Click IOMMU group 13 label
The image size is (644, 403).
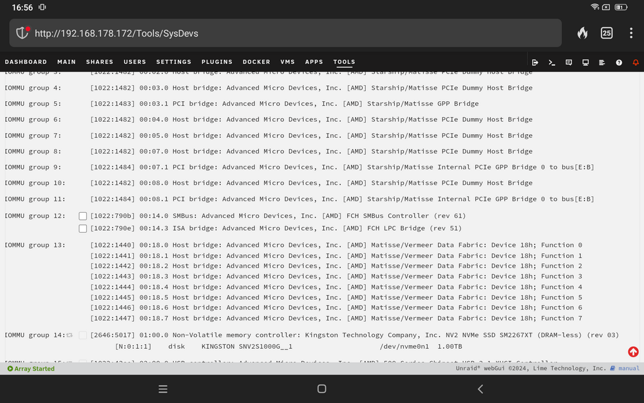coord(35,244)
